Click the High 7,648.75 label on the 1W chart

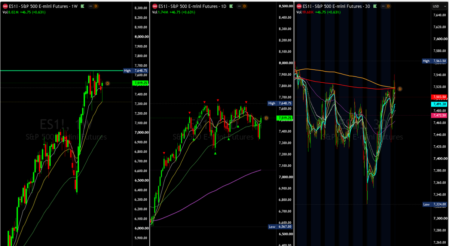point(136,70)
